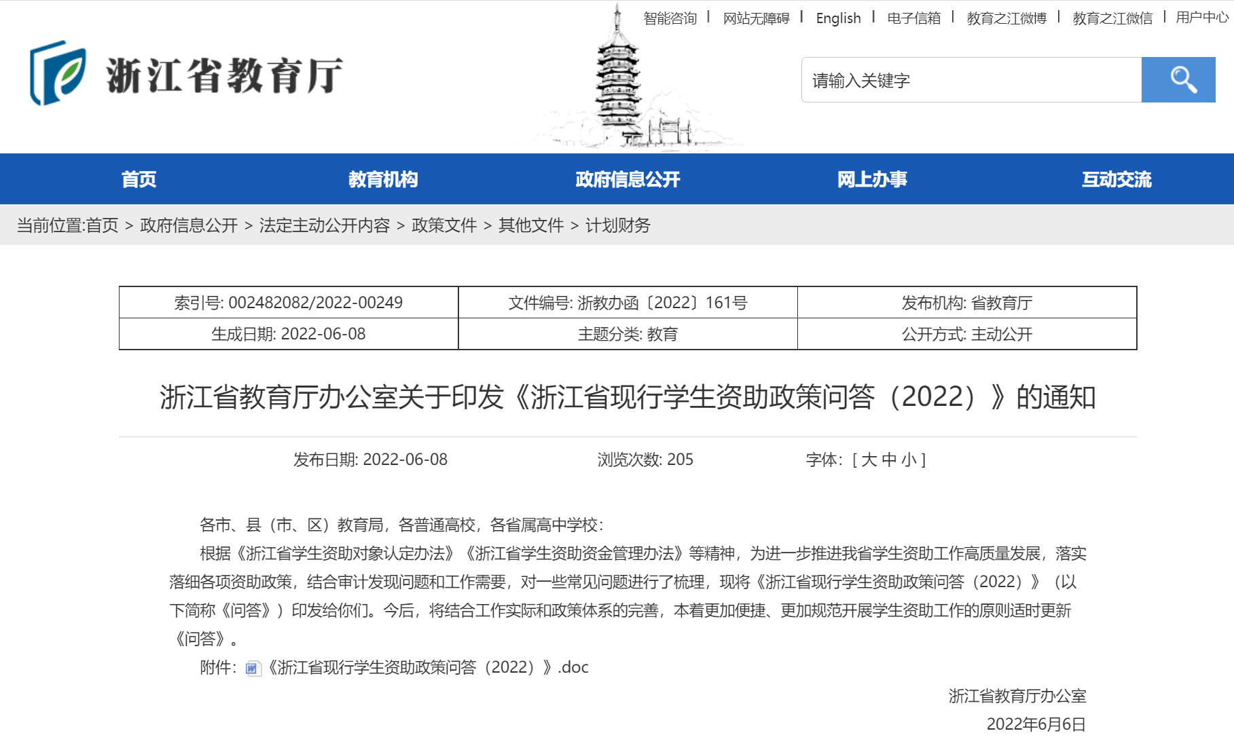
Task: Click the 网站无障碍 accessibility link
Action: click(757, 18)
